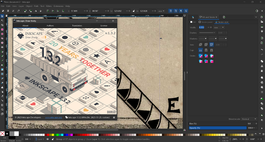Copy the Inkscape 1.3.2 version string button

(88, 117)
